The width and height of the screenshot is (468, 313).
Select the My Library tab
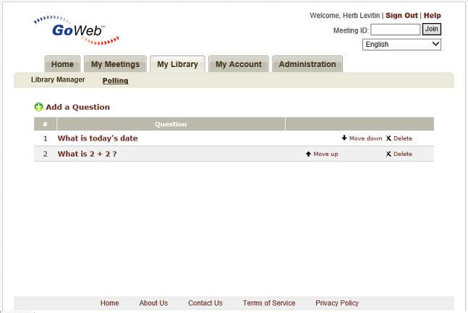178,64
